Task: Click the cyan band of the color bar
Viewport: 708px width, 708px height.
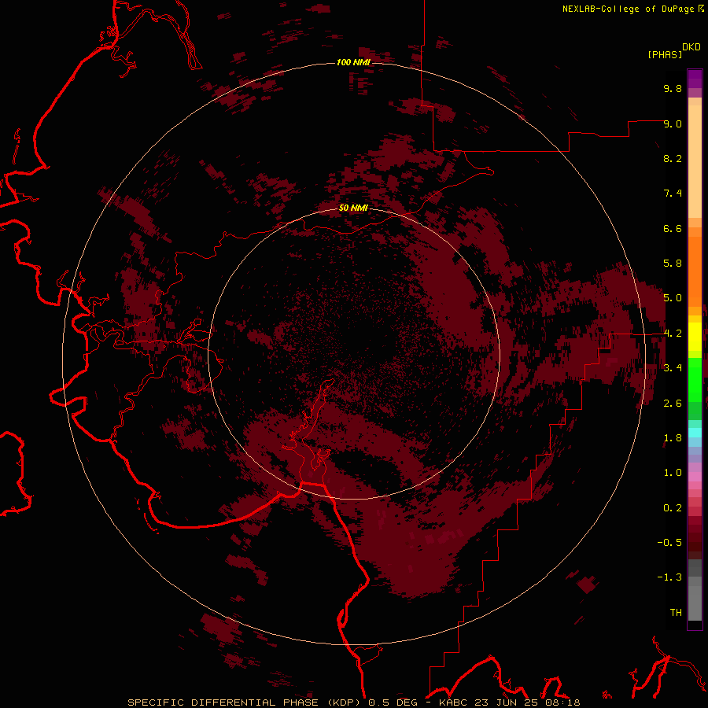Action: point(695,432)
